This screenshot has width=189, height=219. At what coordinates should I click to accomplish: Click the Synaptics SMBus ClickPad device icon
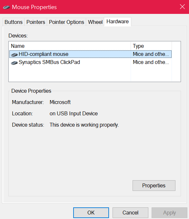click(x=14, y=63)
